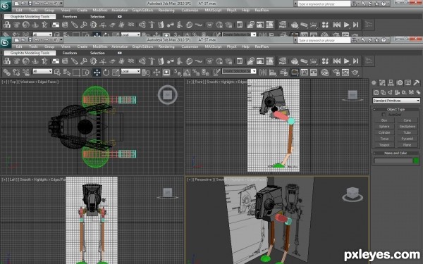Click the ribbon minimize arrow beside Selection tab
Screen dimensions: 423x264
point(120,53)
